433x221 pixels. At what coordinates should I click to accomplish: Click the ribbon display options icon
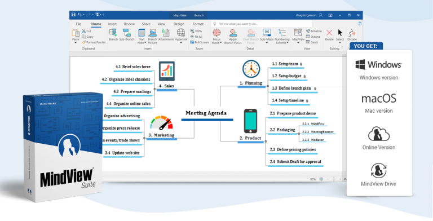click(x=330, y=15)
